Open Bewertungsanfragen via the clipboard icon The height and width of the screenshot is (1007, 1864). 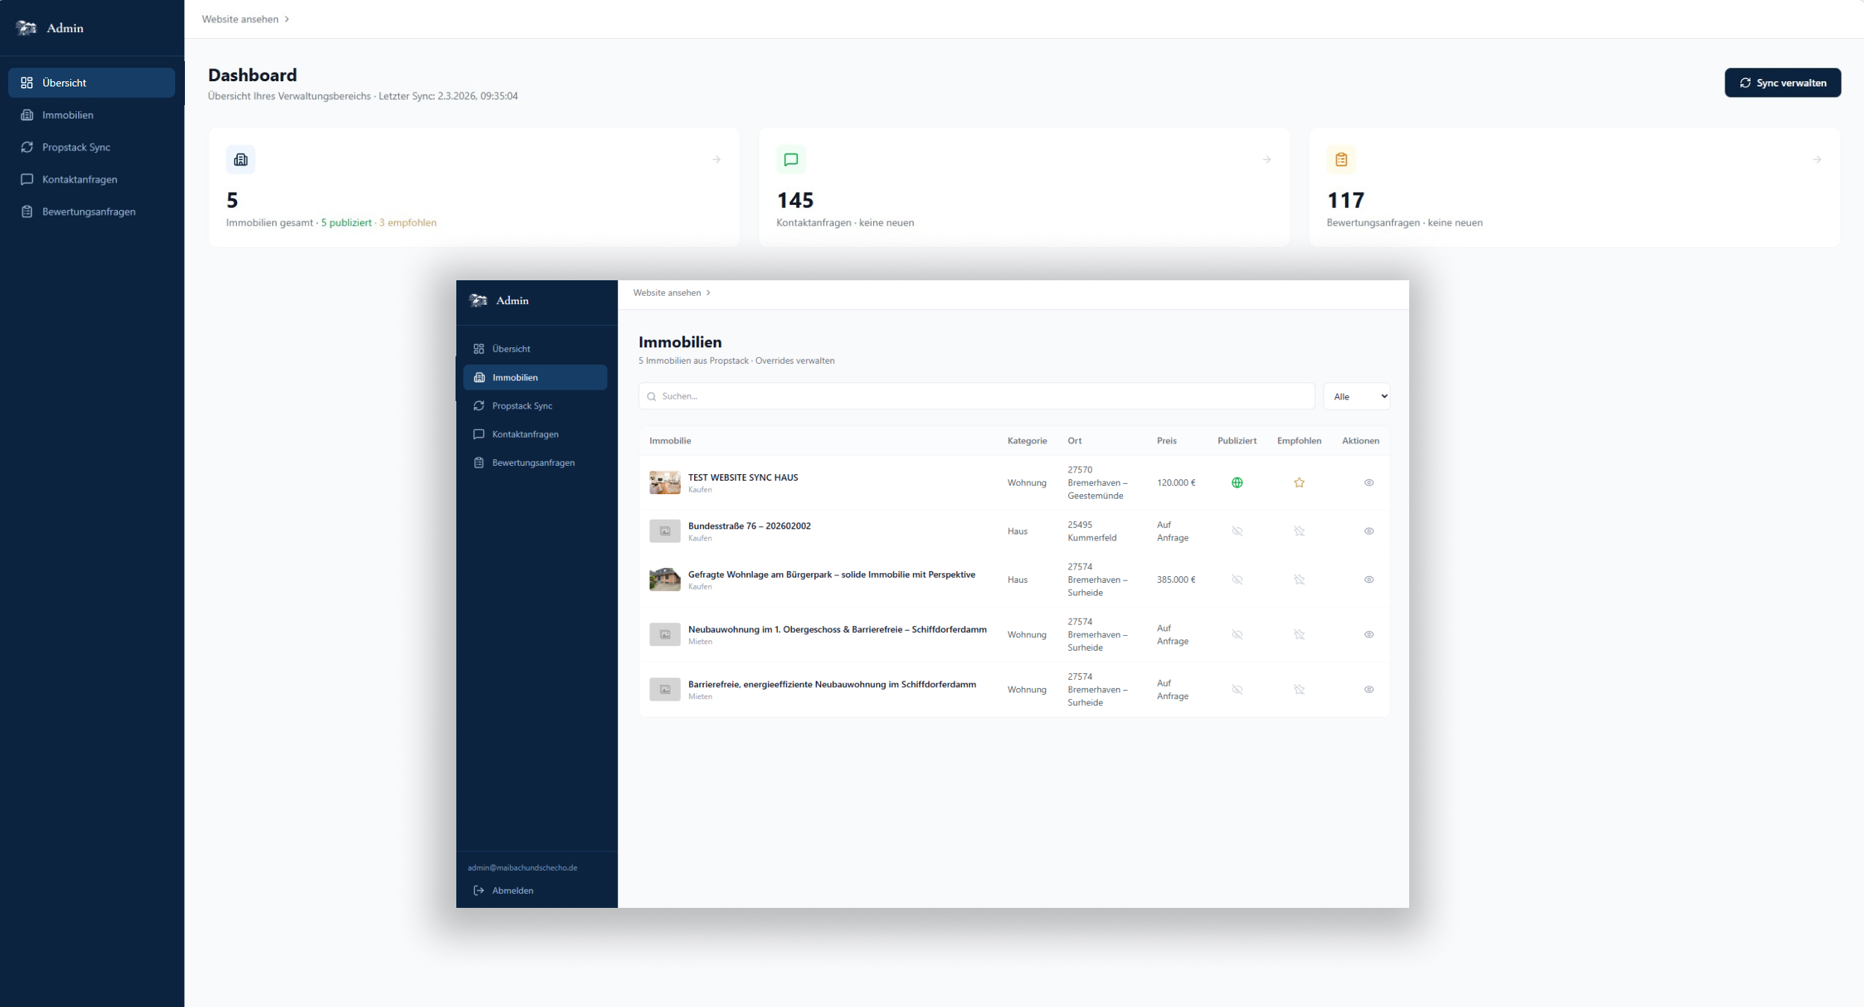28,211
